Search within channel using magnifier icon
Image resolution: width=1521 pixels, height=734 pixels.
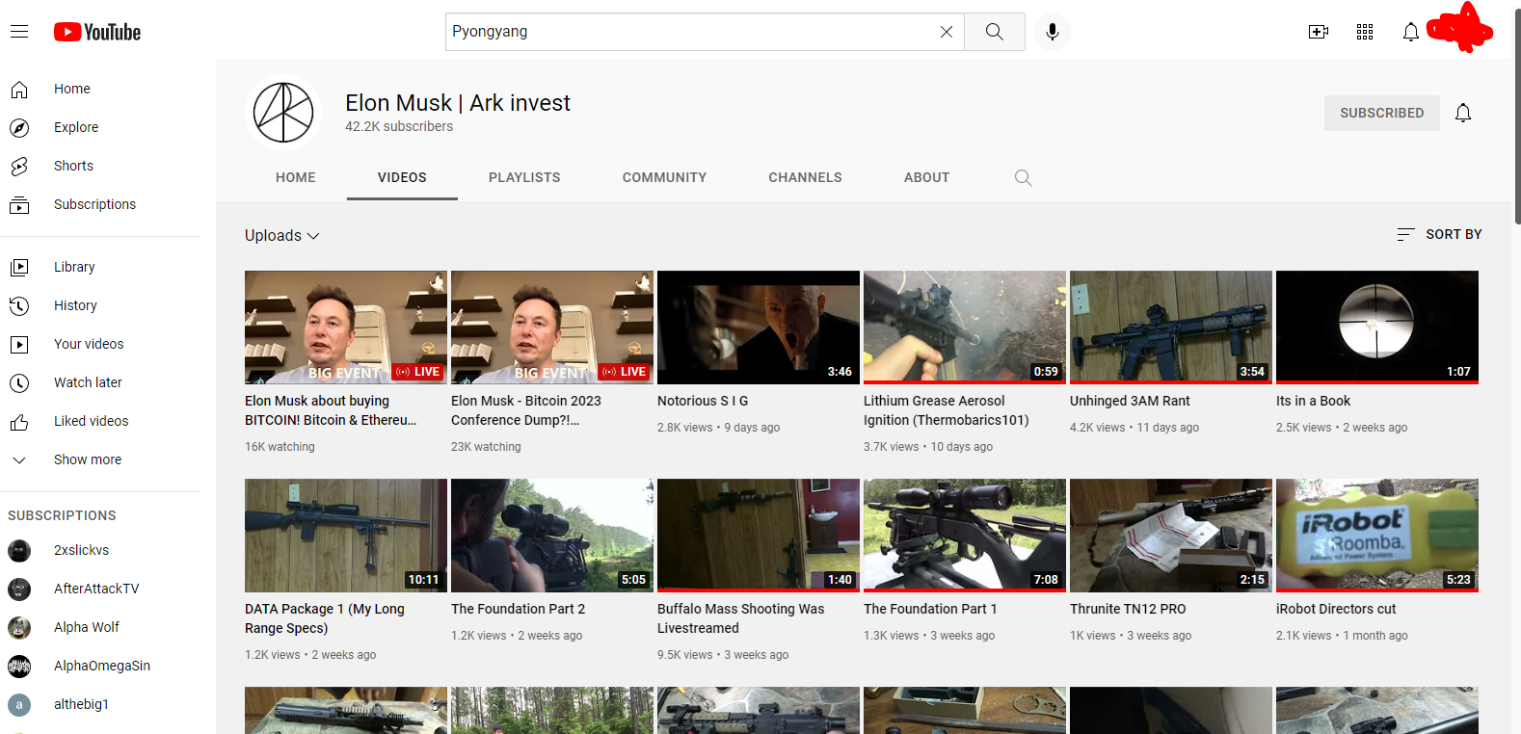coord(1024,177)
